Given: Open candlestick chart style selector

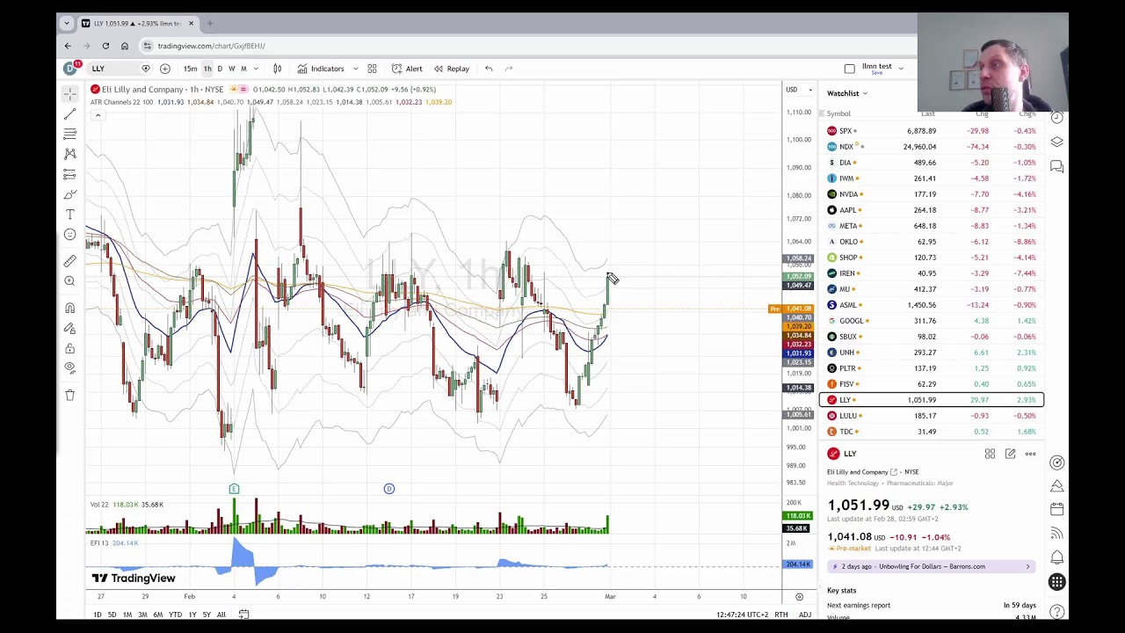Looking at the screenshot, I should 277,69.
